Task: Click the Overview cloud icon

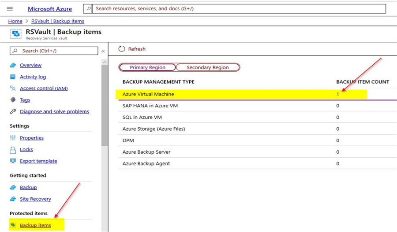Action: [13, 65]
